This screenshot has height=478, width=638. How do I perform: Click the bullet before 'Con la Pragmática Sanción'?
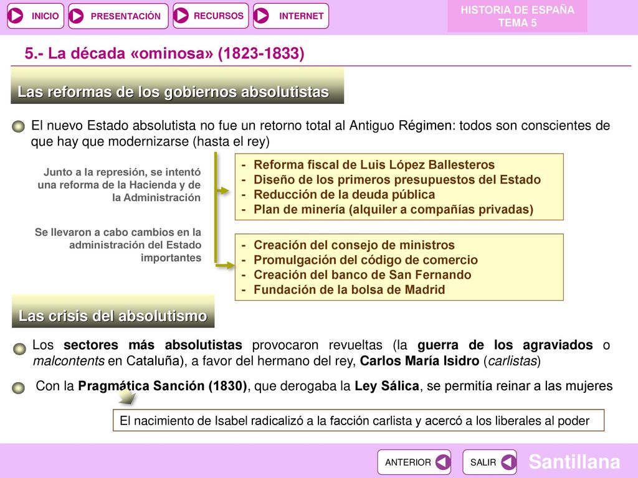tap(18, 388)
